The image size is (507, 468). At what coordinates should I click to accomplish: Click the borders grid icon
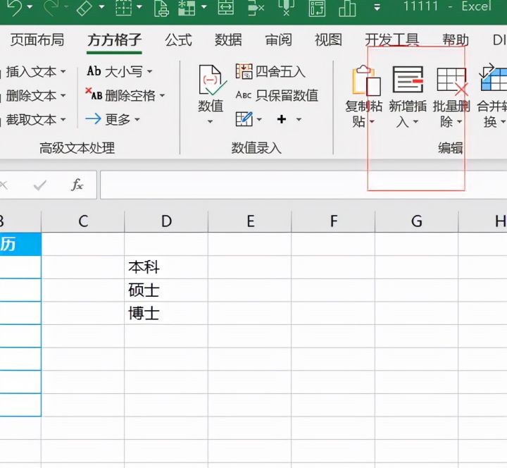124,7
